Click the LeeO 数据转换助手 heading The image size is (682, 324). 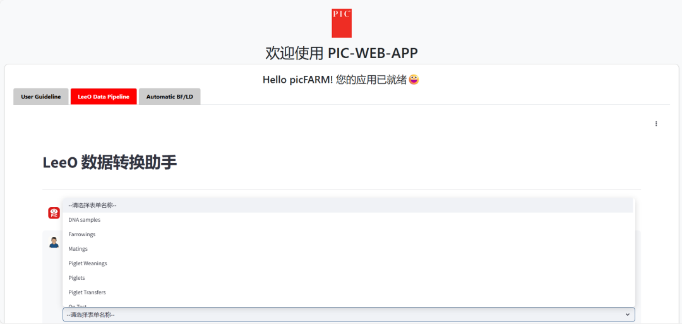point(110,162)
